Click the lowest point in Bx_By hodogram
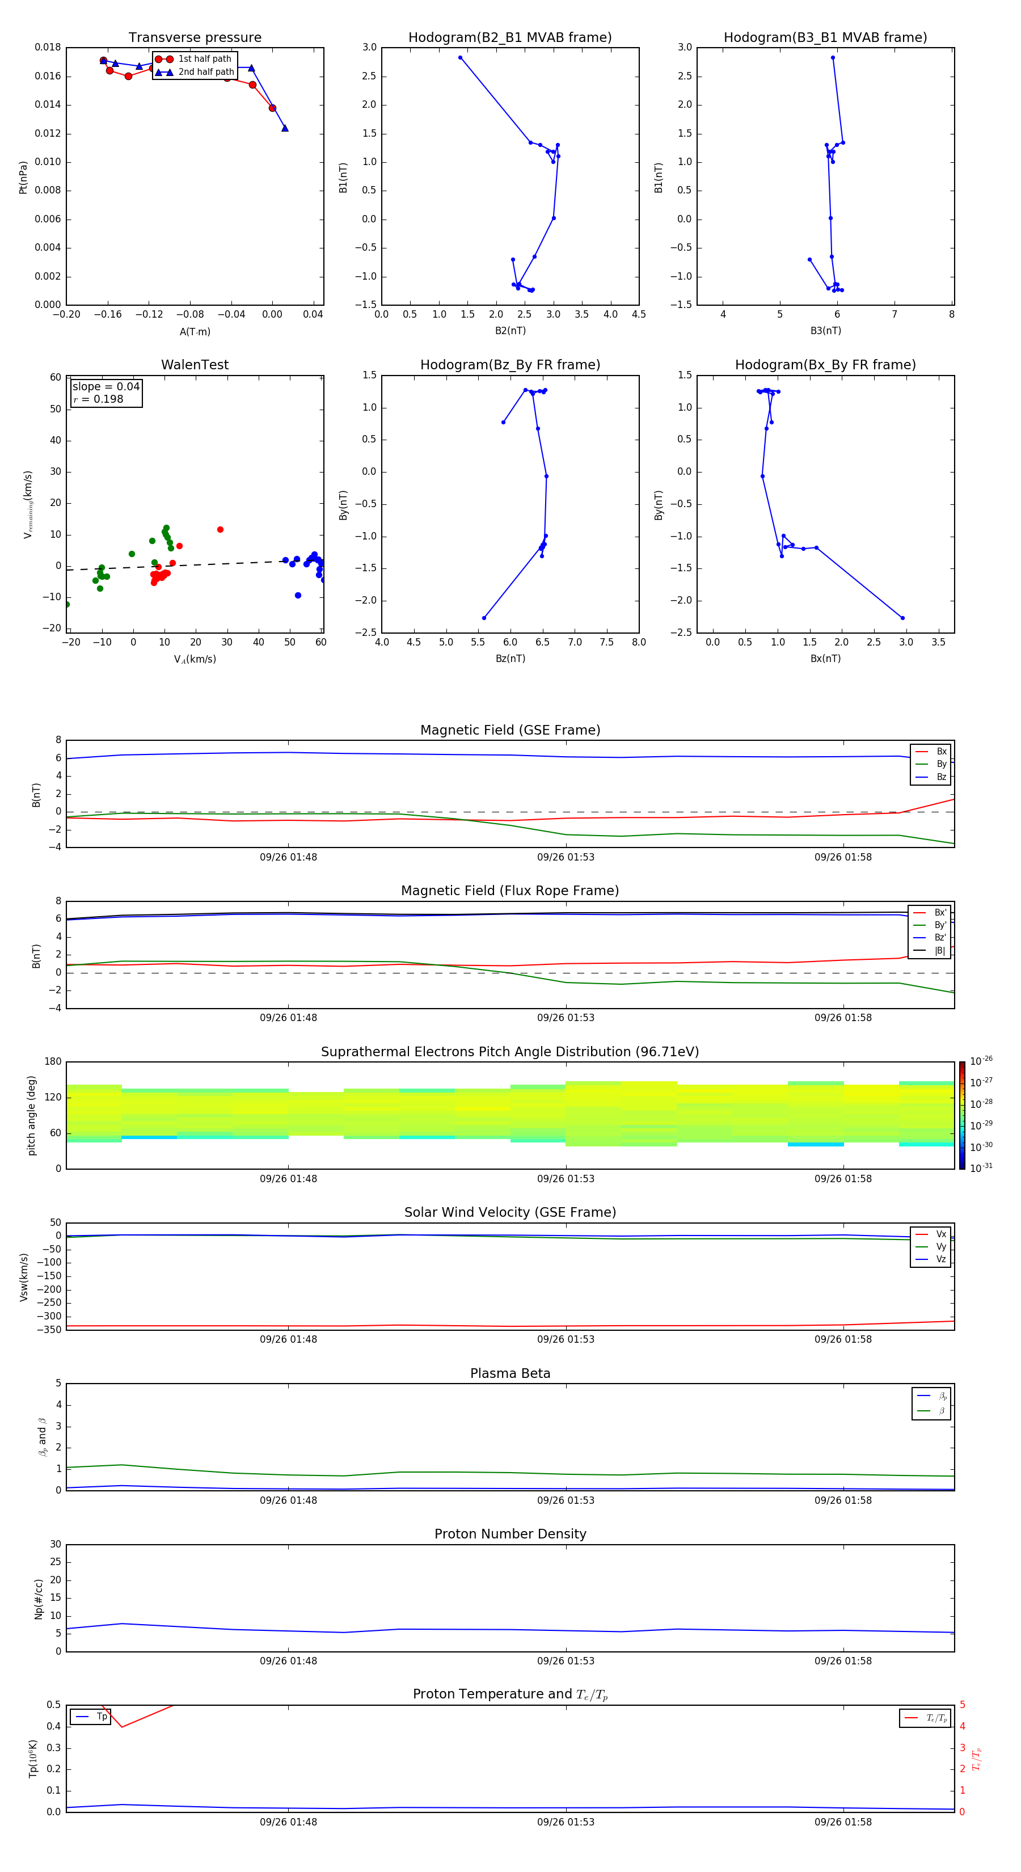Screen dimensions: 1021x1872 (x=902, y=618)
